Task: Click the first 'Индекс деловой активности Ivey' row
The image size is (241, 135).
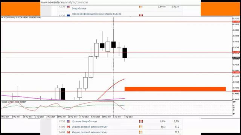Action: pyautogui.click(x=120, y=127)
